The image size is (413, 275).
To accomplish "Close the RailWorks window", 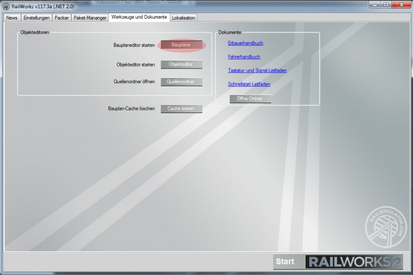I will click(x=402, y=5).
